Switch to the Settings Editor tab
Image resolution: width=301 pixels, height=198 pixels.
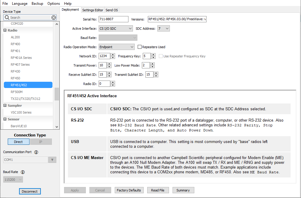(93, 10)
